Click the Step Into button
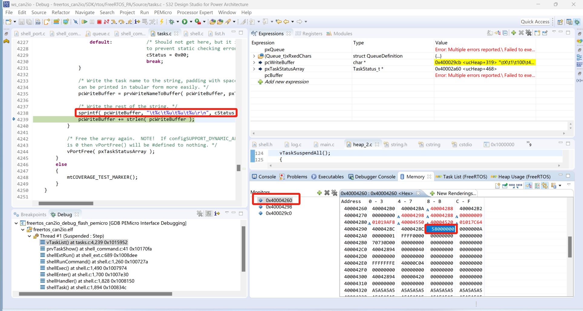This screenshot has width=583, height=311. coord(114,22)
